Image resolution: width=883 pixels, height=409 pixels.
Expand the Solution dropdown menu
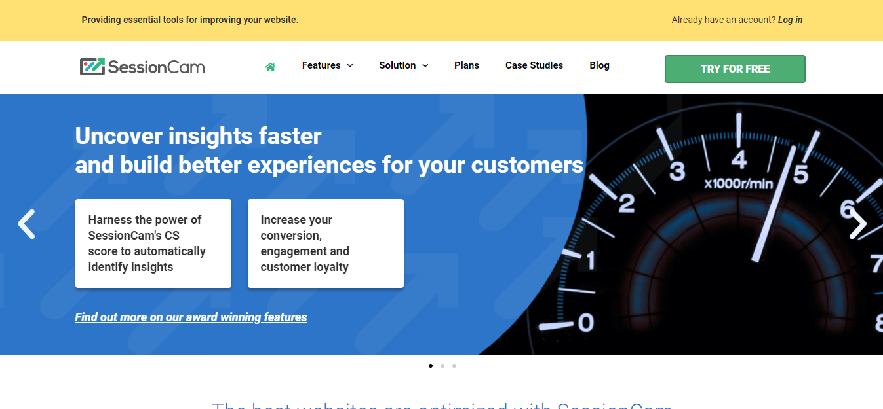pyautogui.click(x=404, y=65)
